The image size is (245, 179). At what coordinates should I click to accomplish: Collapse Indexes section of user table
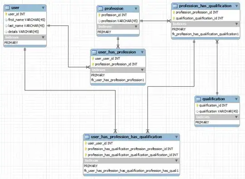pos(43,38)
